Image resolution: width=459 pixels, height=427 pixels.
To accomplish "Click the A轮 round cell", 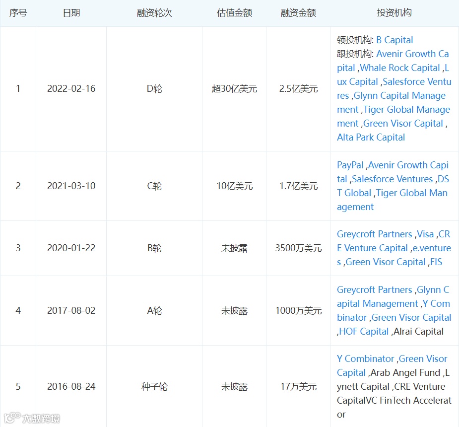I will tap(154, 310).
